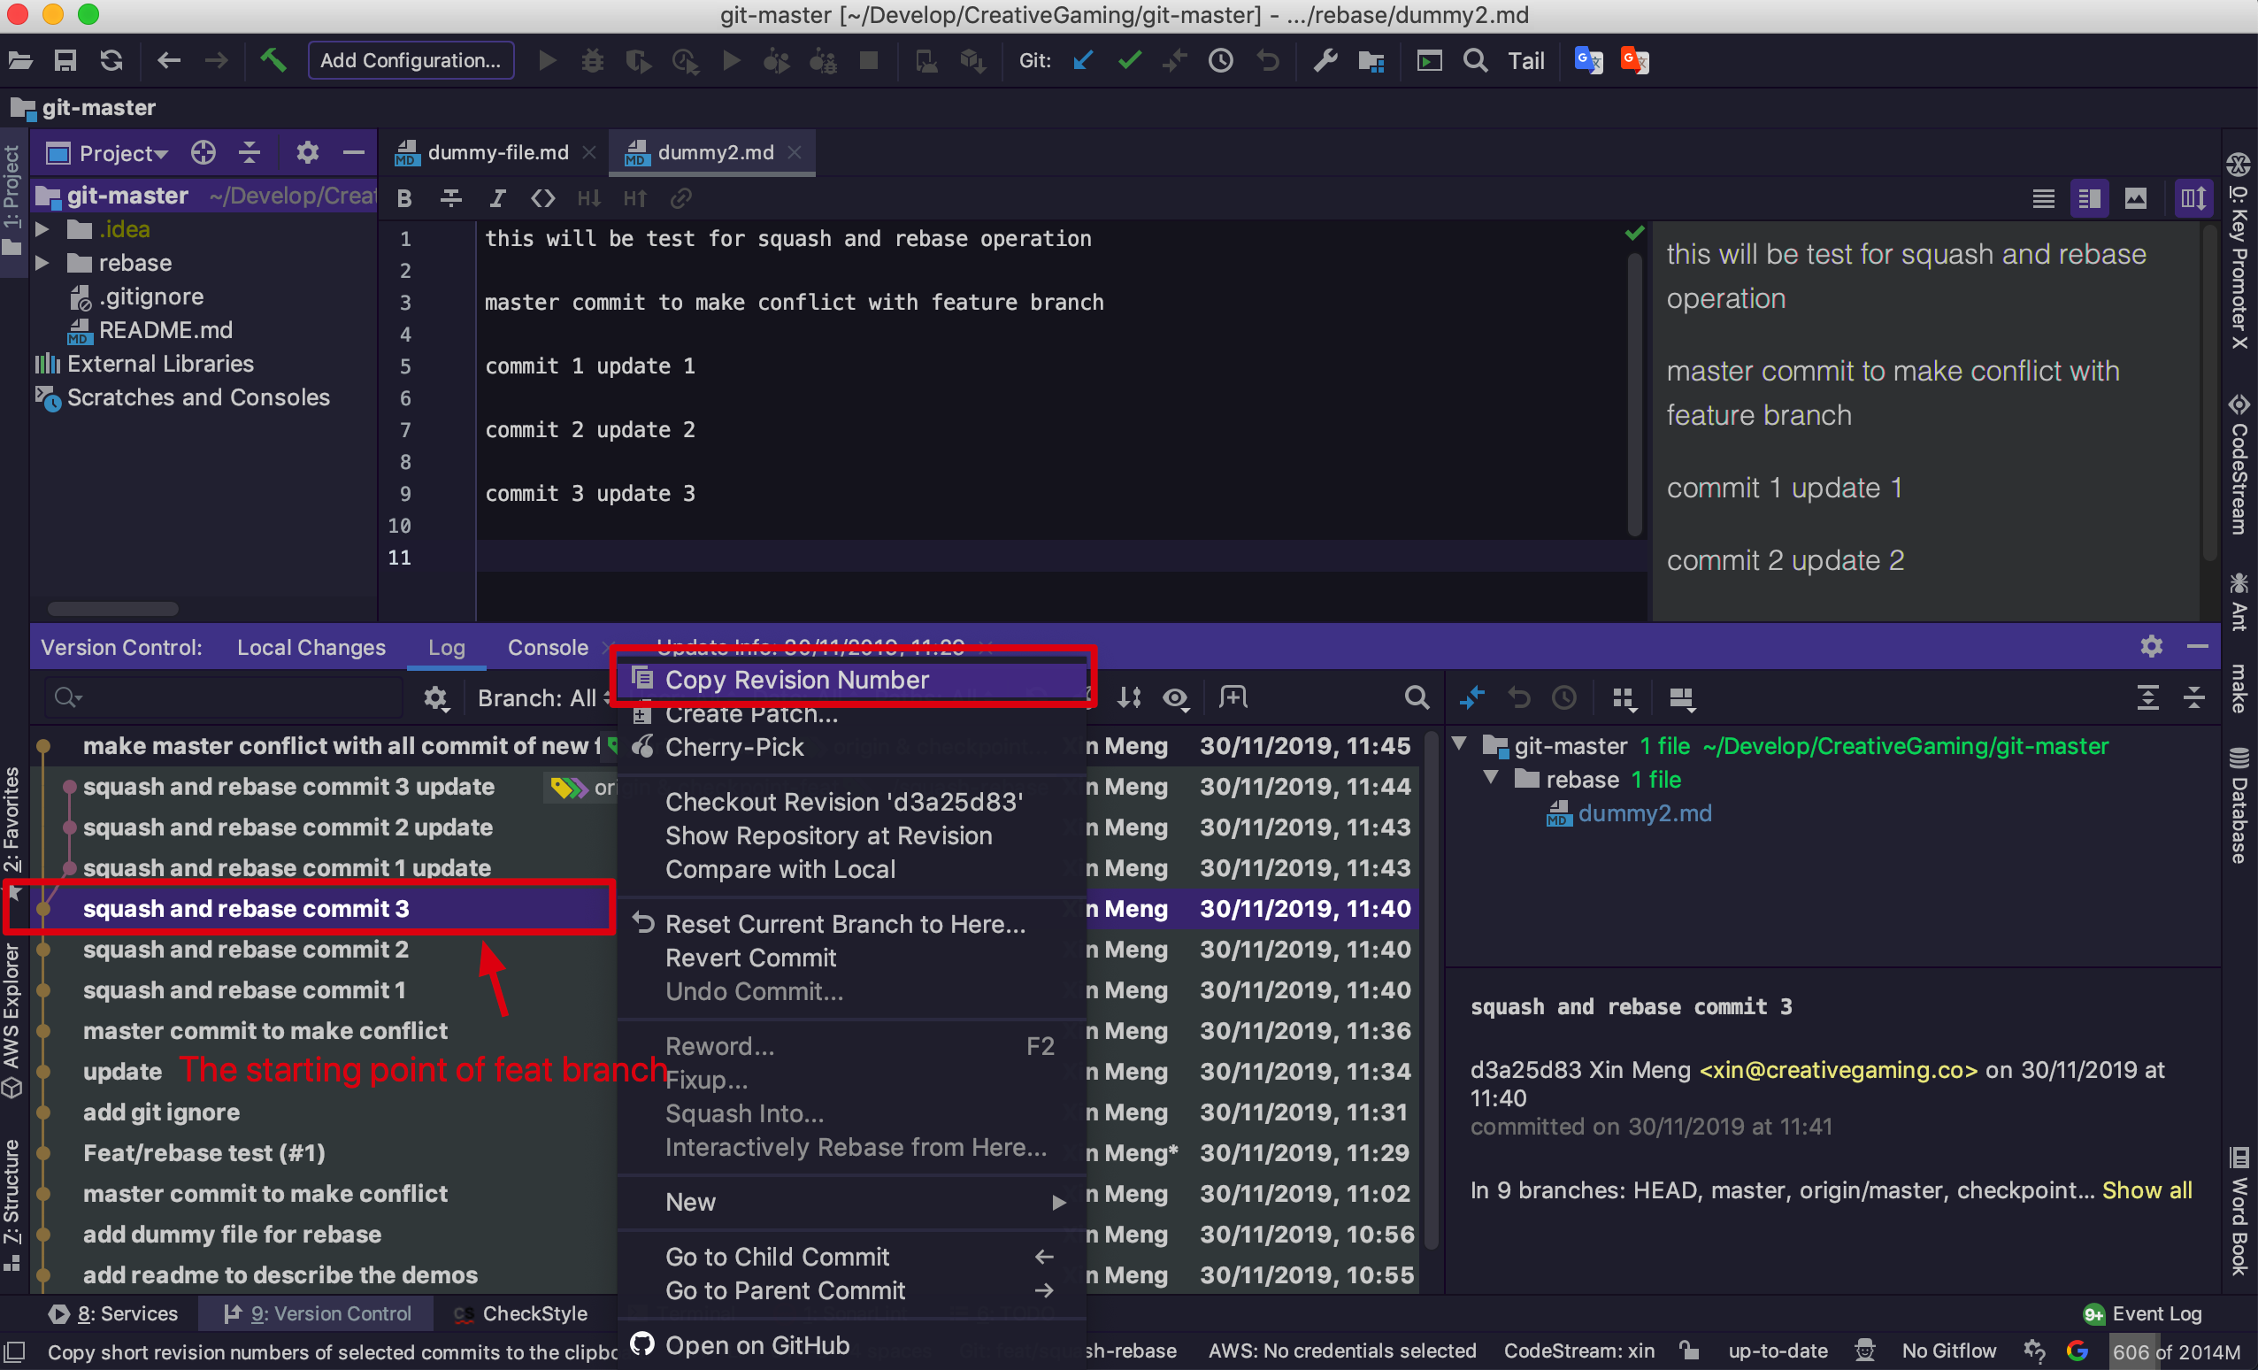Screen dimensions: 2258x1370
Task: Click the project tree horizontal scrollbar
Action: point(112,609)
